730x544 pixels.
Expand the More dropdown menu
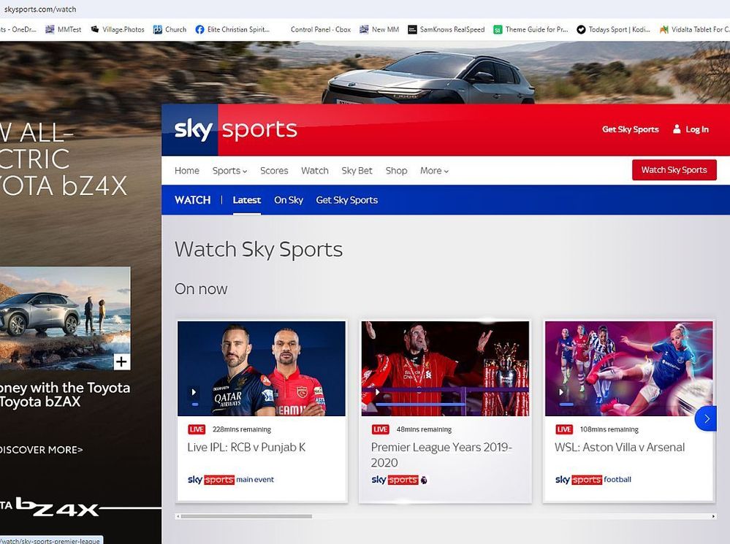(434, 171)
